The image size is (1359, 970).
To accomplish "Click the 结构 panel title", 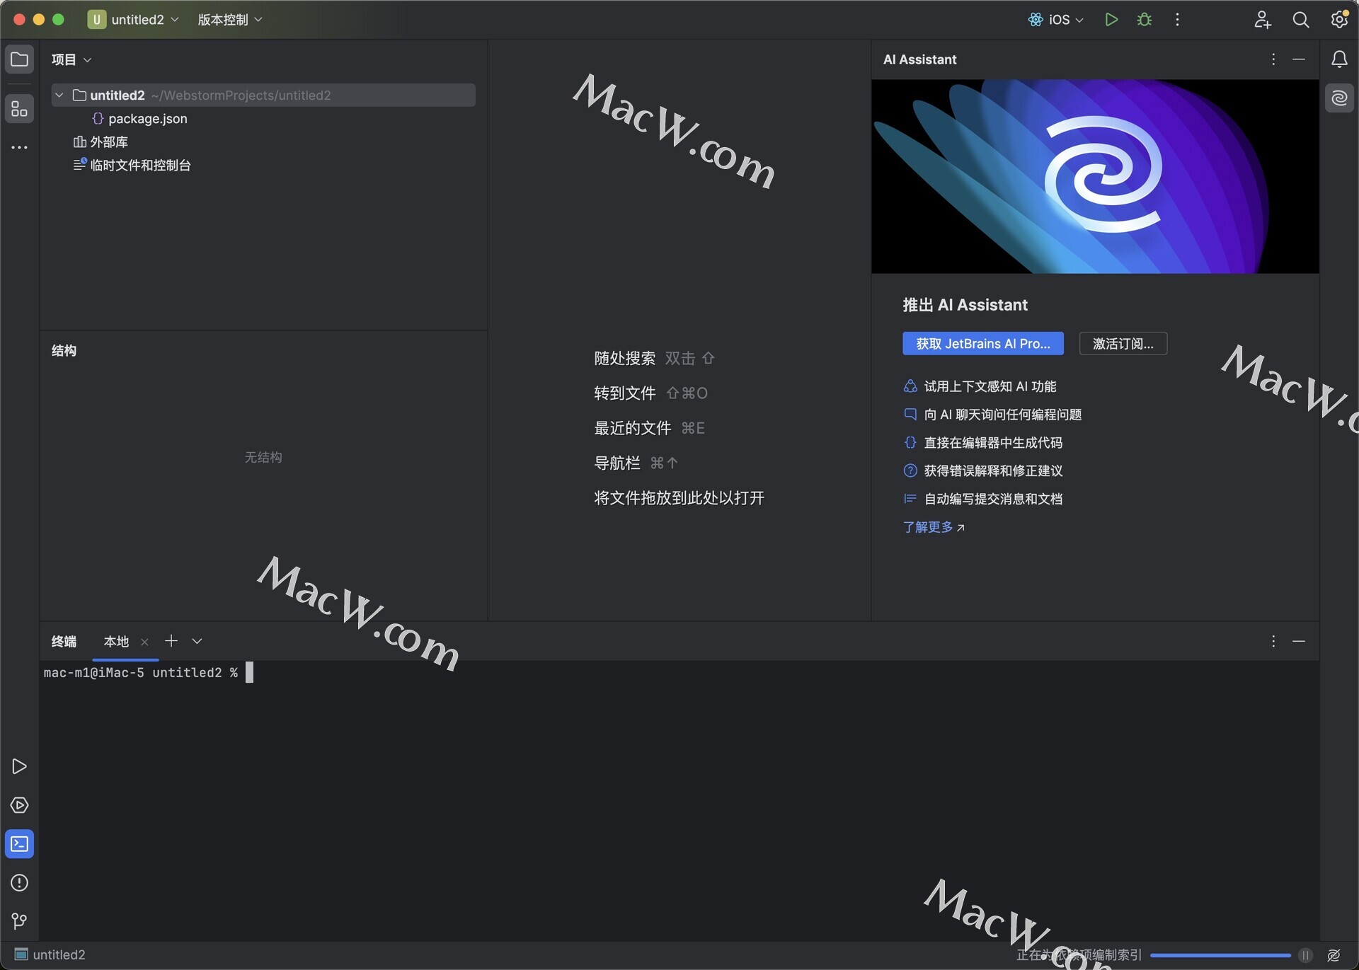I will point(64,351).
